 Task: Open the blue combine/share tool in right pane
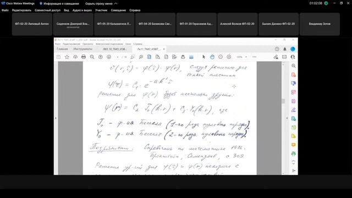pos(293,83)
